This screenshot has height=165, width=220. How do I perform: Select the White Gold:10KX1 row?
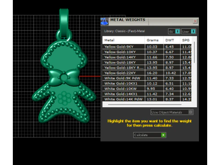click(x=147, y=83)
